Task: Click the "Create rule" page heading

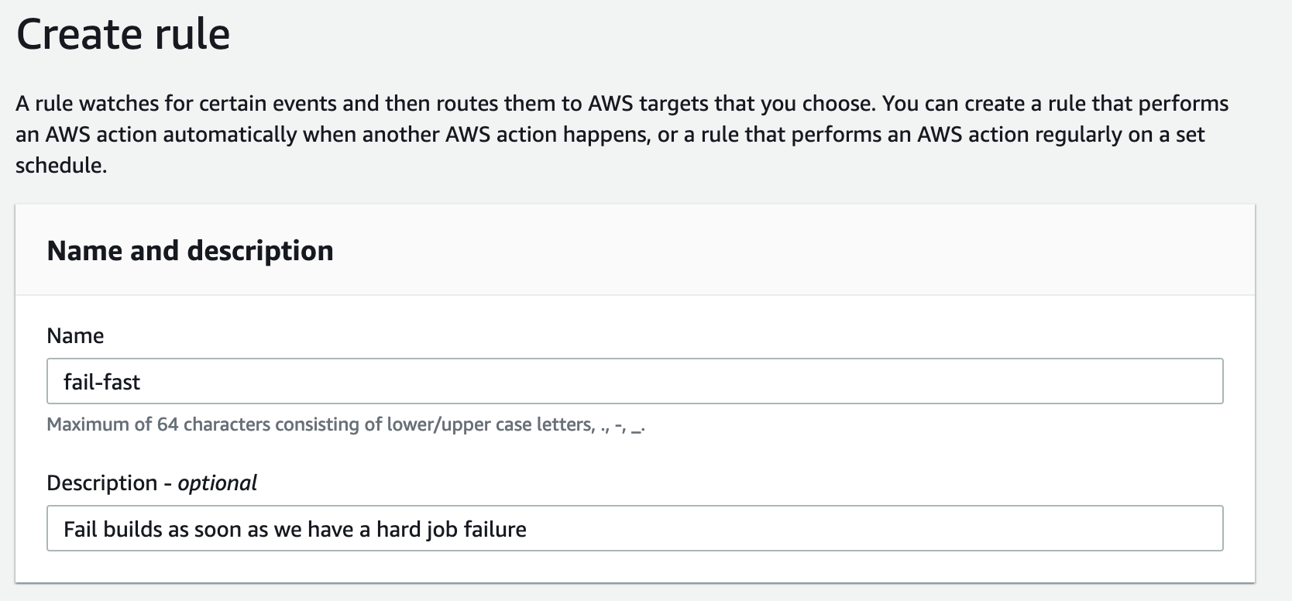Action: pos(123,35)
